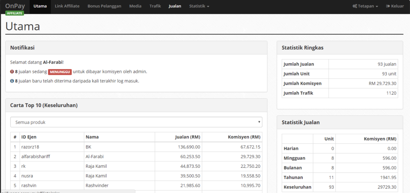Switch to the Trafik page
Image resolution: width=410 pixels, height=193 pixels.
(155, 6)
